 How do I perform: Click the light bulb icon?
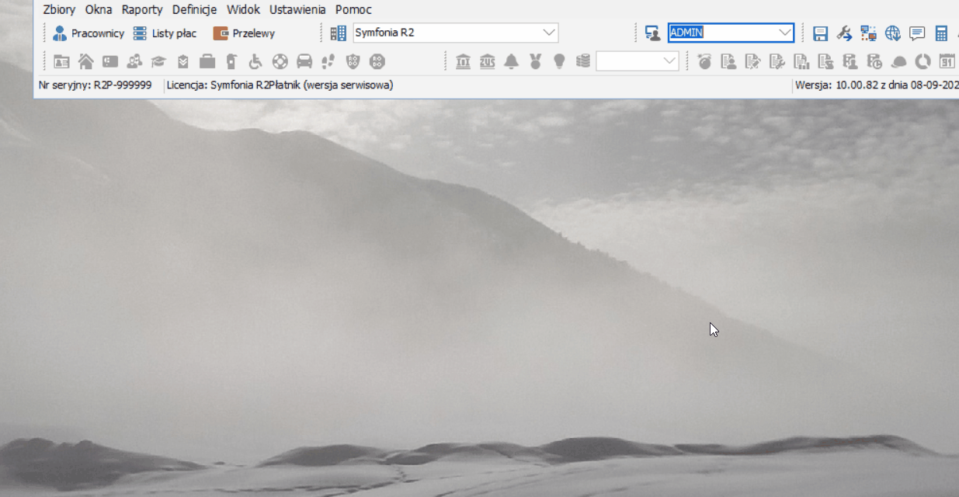559,61
